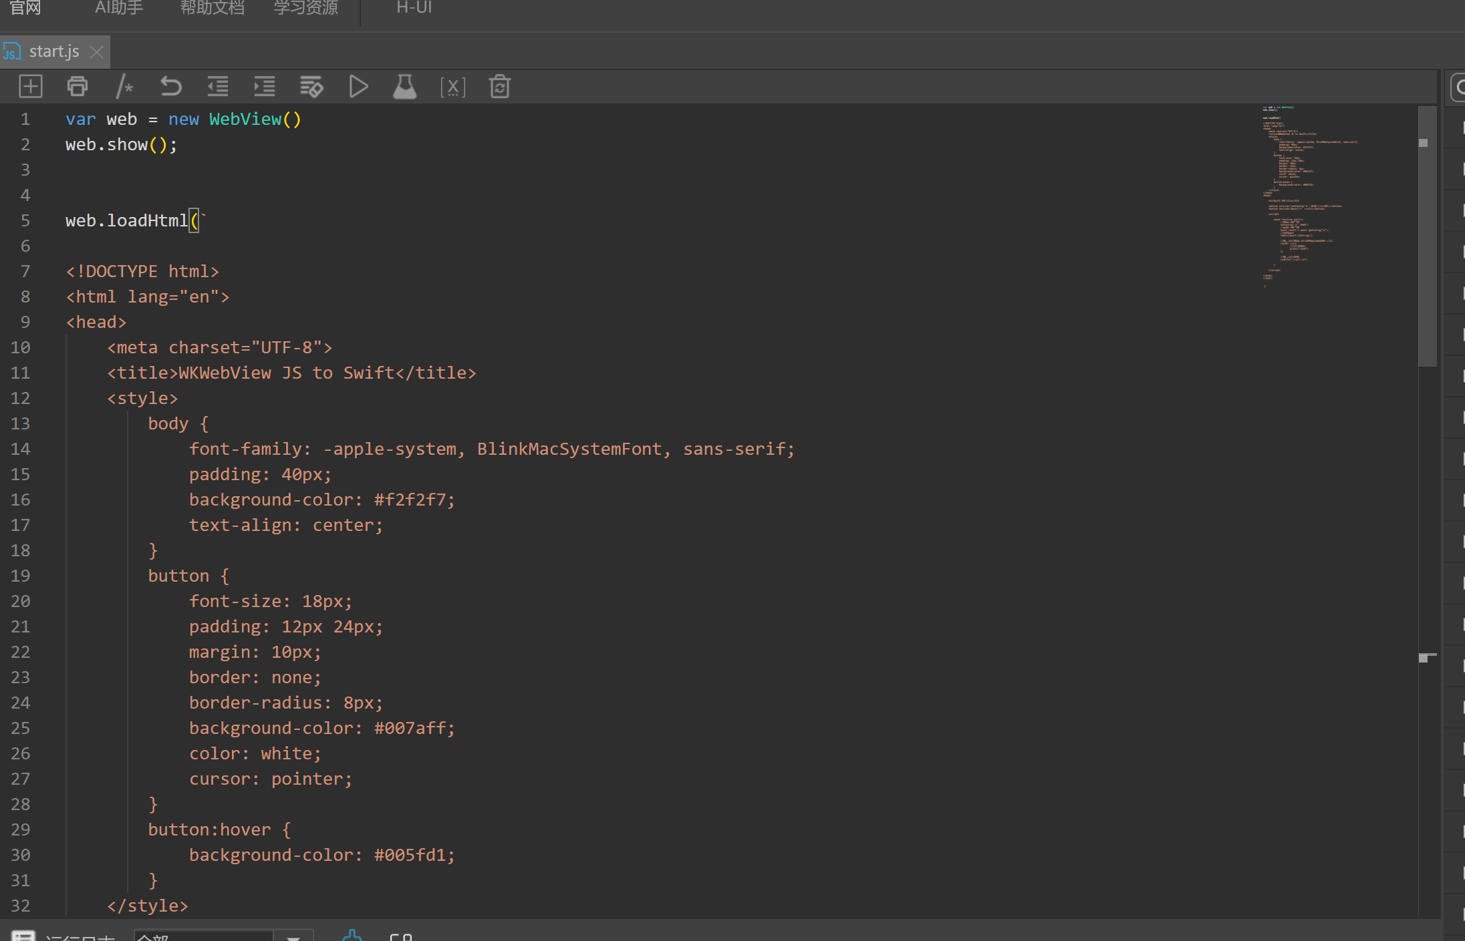Image resolution: width=1465 pixels, height=941 pixels.
Task: Click the '<html lang="en">' line
Action: pos(148,297)
